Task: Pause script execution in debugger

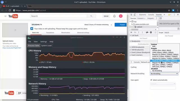Action: coord(131,33)
